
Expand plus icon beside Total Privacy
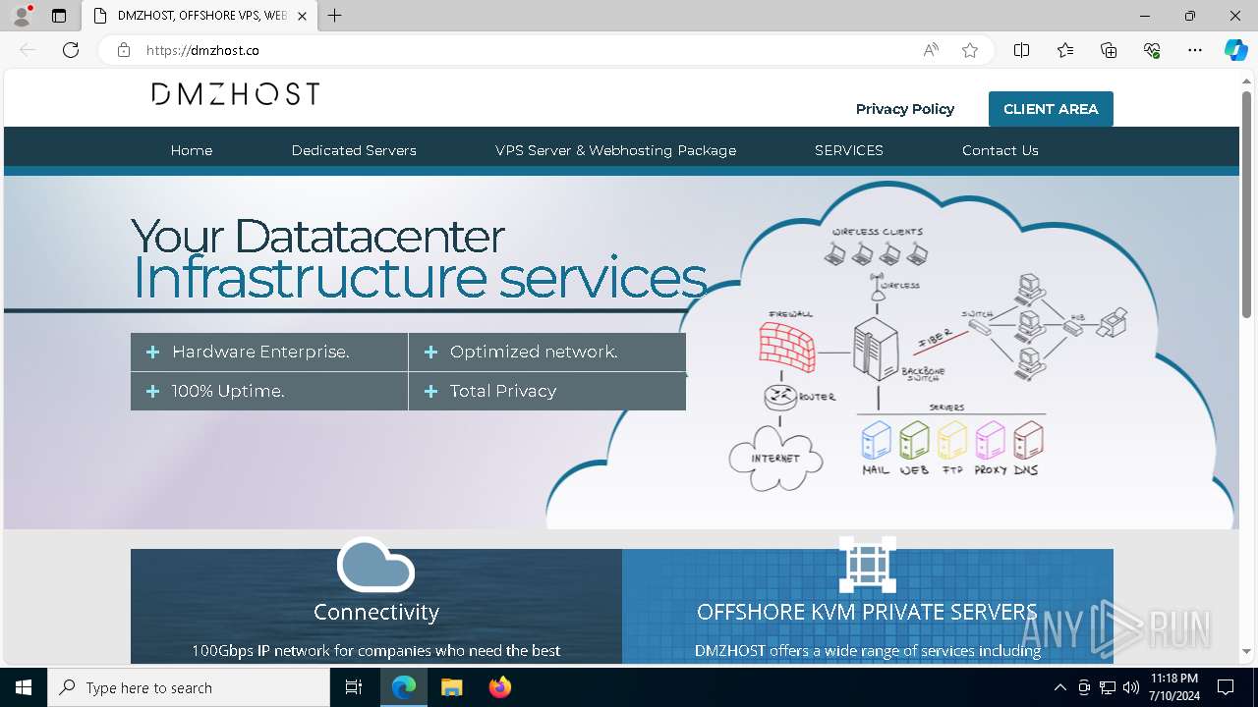tap(430, 391)
